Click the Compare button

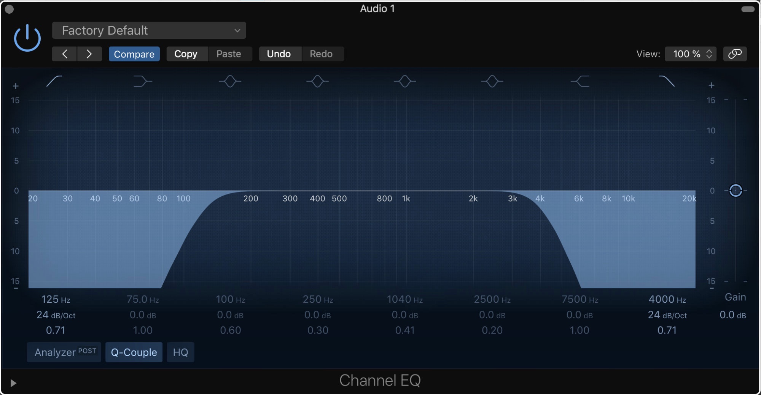tap(134, 54)
